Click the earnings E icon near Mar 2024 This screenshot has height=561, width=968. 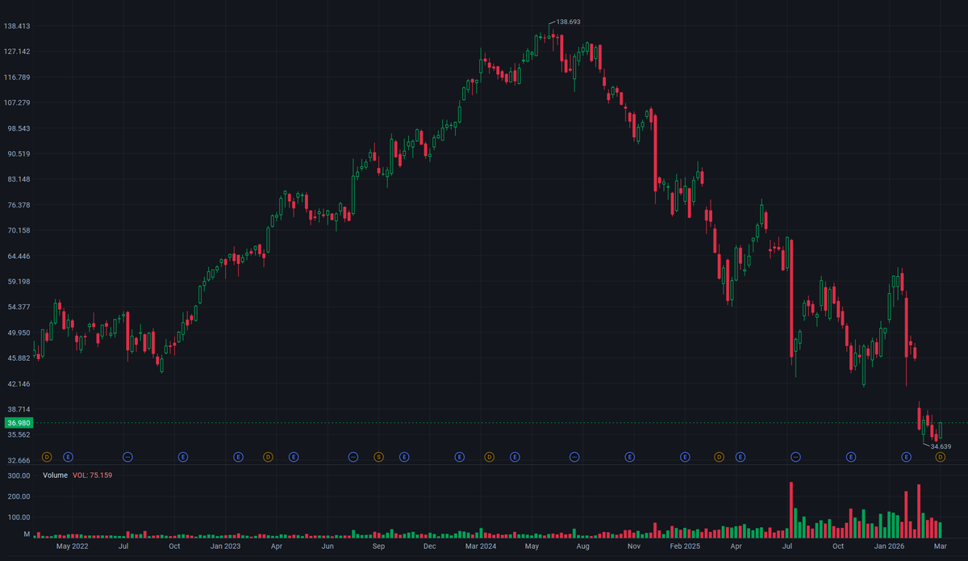pyautogui.click(x=458, y=457)
